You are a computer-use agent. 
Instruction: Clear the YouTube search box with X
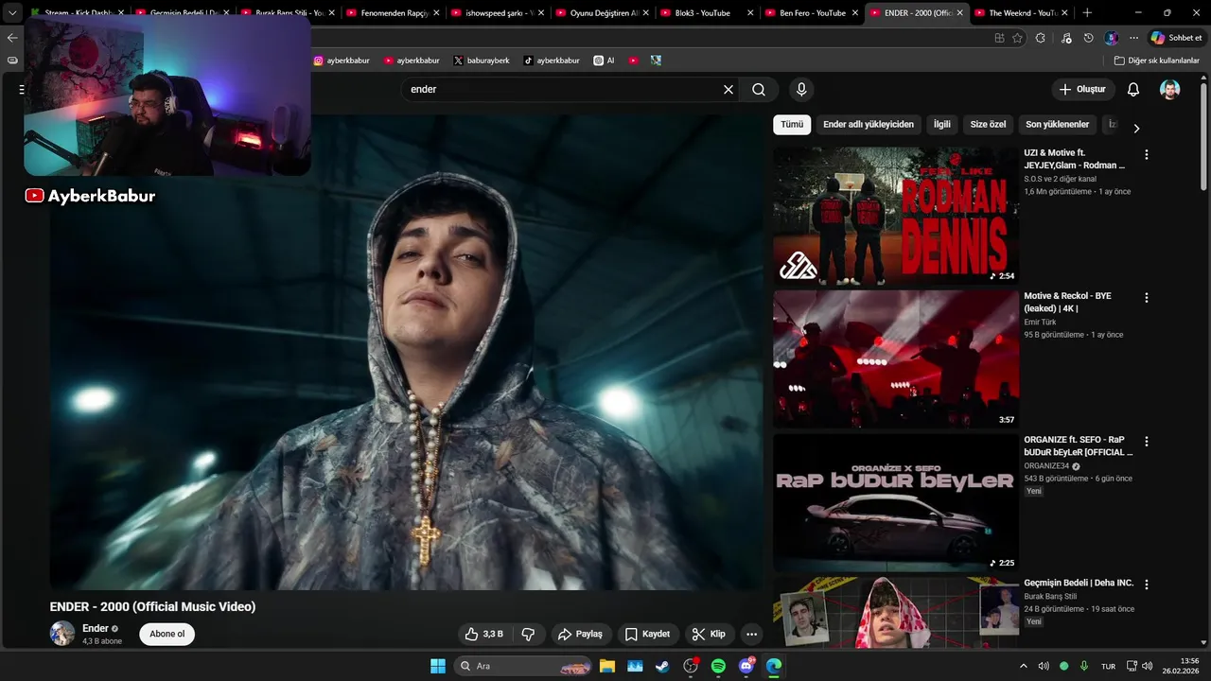tap(728, 90)
